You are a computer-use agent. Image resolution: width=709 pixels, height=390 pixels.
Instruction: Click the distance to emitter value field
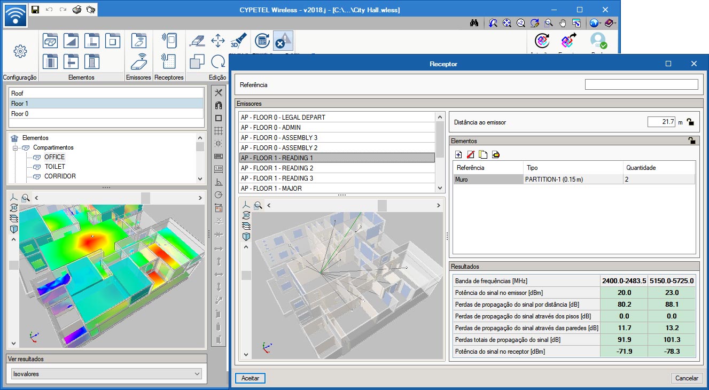[x=661, y=122]
